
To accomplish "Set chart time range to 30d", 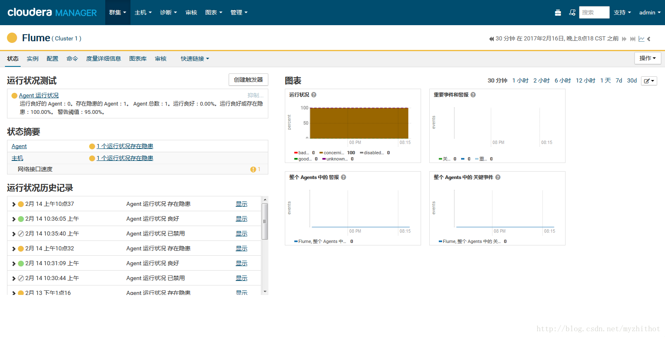I will pos(632,81).
